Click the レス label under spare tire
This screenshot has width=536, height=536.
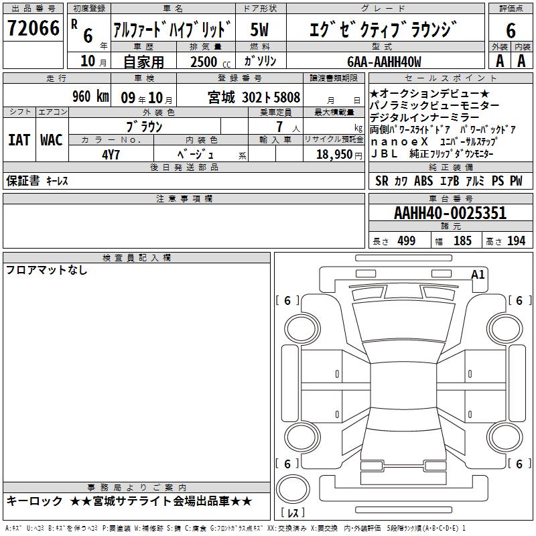292,514
